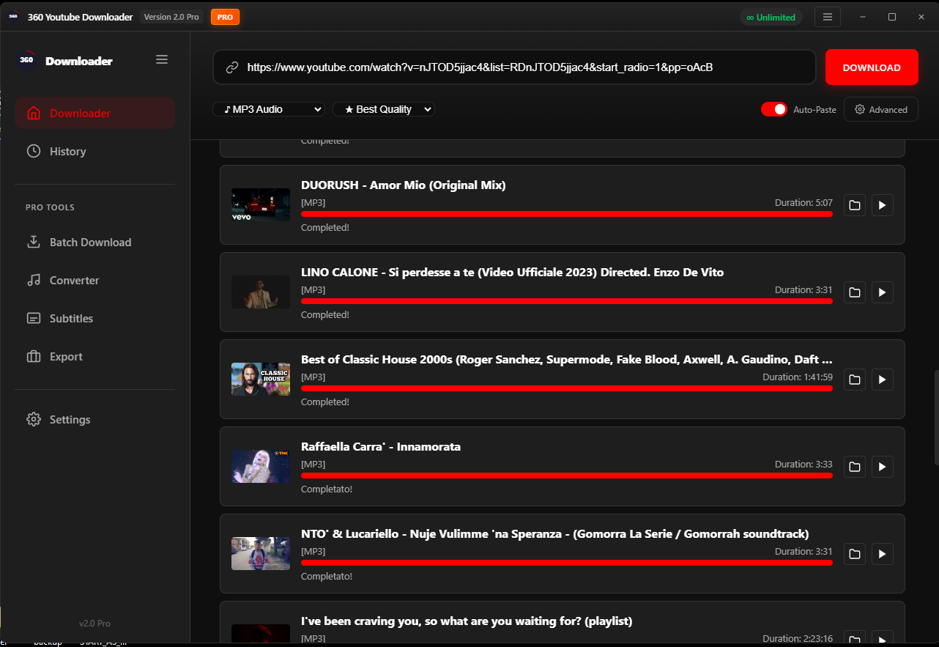Open folder for NTO' & Lucariello track
Viewport: 939px width, 647px height.
[854, 554]
